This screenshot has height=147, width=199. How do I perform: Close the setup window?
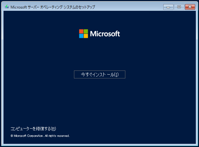190,7
